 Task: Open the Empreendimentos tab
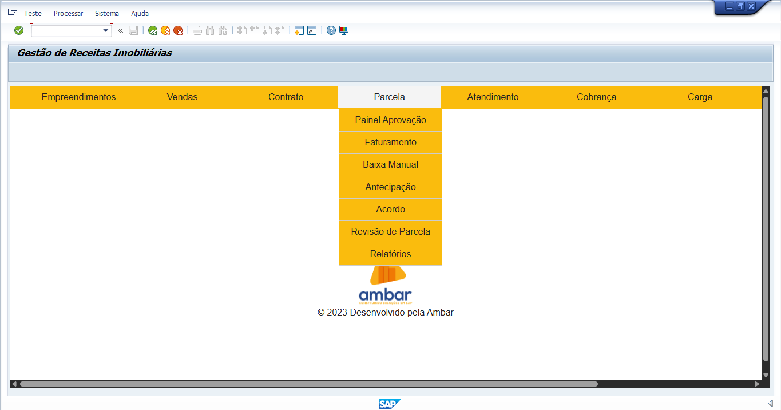point(78,97)
